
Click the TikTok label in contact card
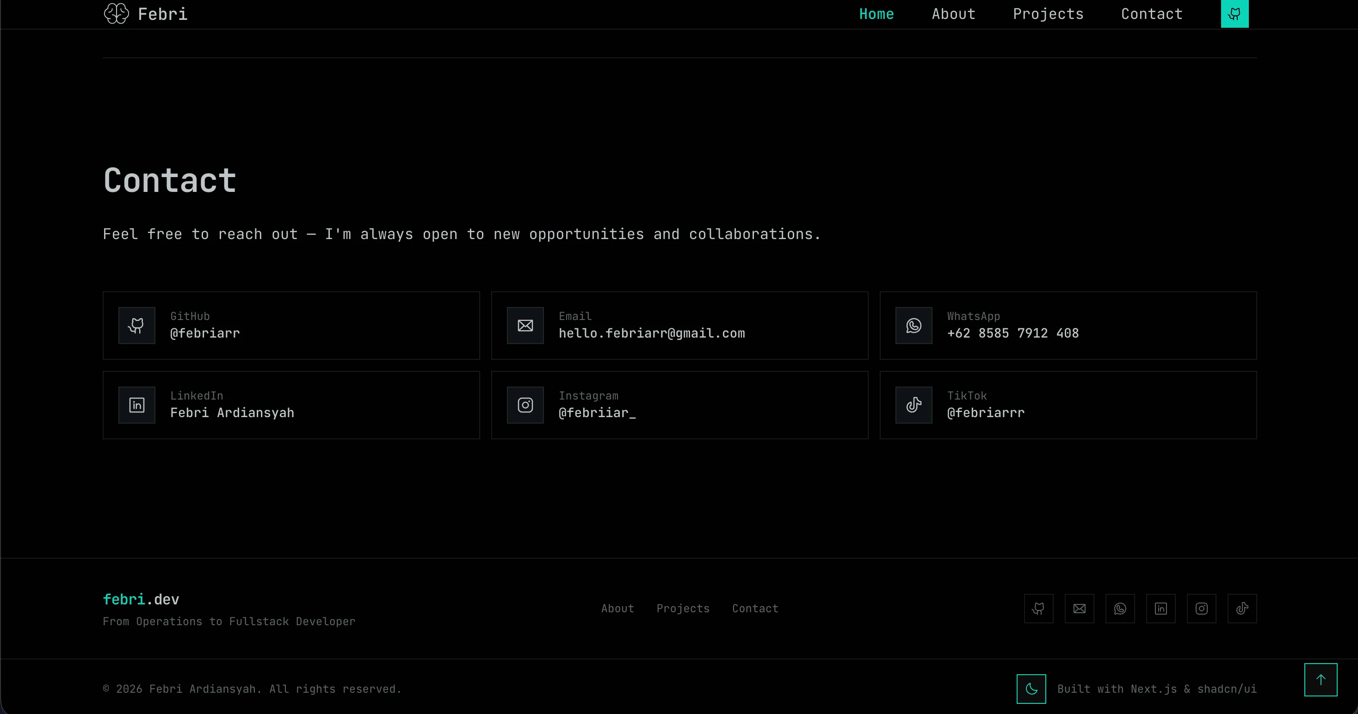967,396
